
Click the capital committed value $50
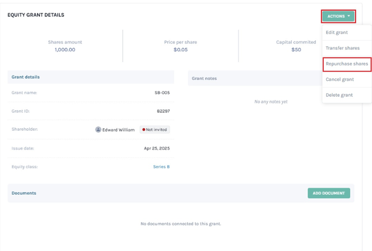point(296,50)
